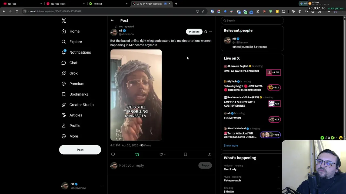The width and height of the screenshot is (346, 194).
Task: Click the white Post button in sidebar
Action: pos(80,150)
